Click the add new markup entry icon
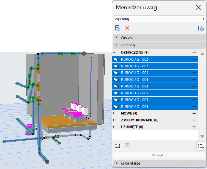This screenshot has height=169, width=207. (118, 28)
